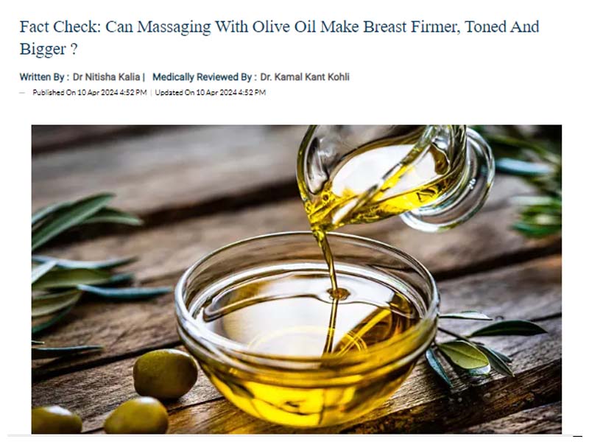The image size is (589, 442).
Task: Click the glass bowl of olive oil
Action: click(306, 329)
